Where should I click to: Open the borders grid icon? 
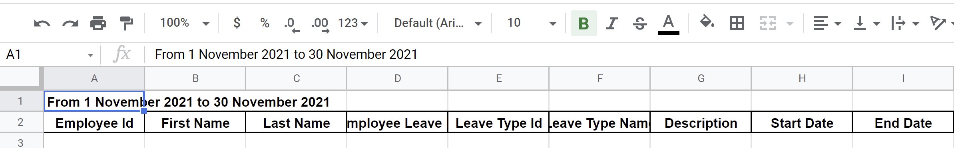point(737,23)
